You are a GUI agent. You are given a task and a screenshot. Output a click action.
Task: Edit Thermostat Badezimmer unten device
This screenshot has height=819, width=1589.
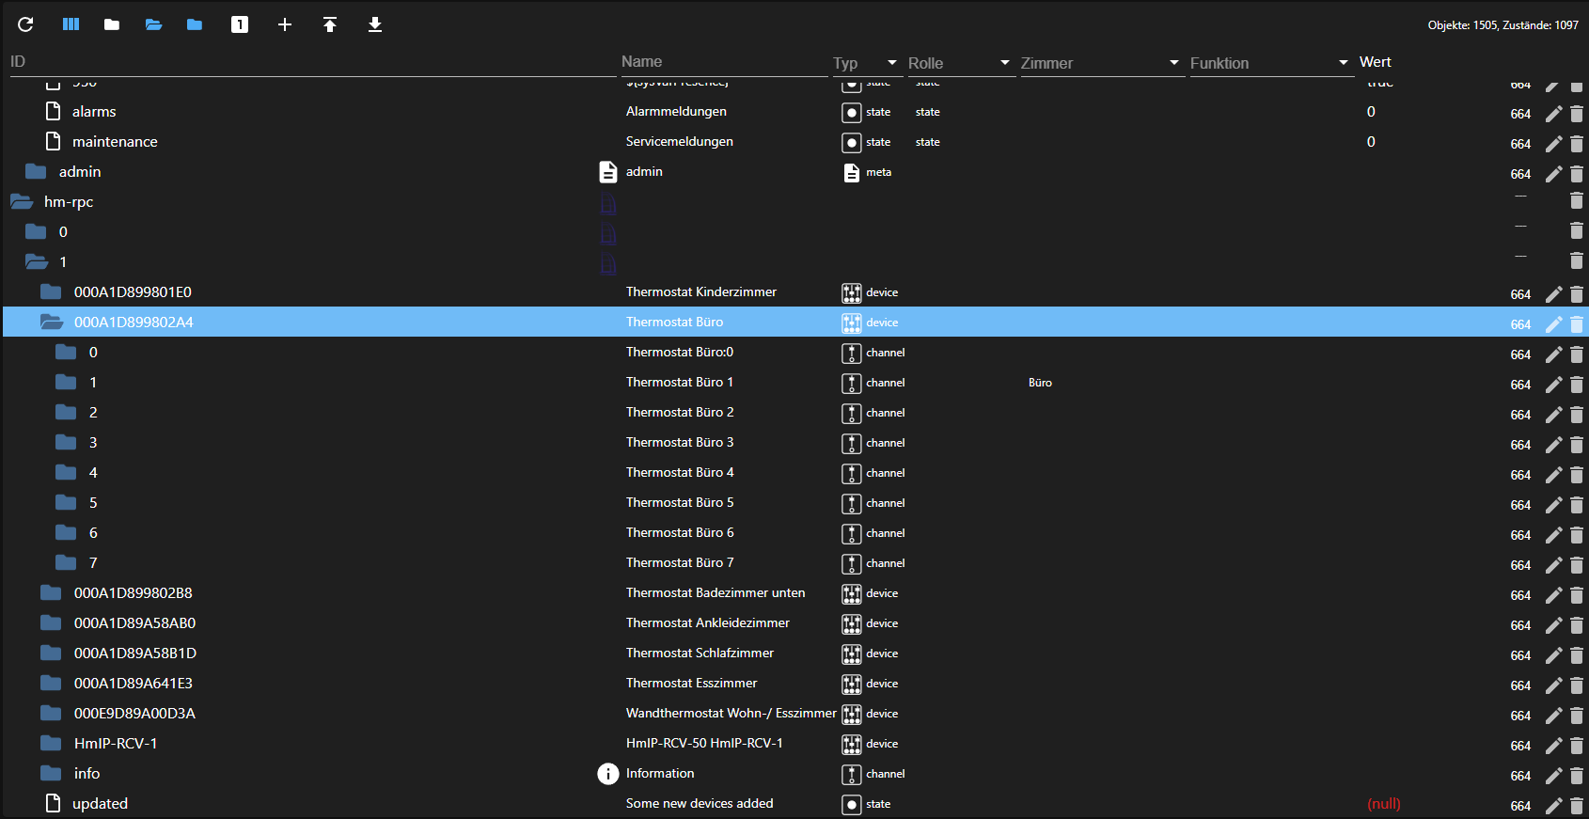point(1553,595)
